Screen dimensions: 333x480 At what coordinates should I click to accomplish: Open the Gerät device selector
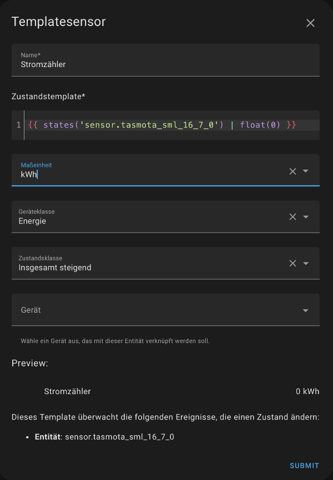pos(306,310)
